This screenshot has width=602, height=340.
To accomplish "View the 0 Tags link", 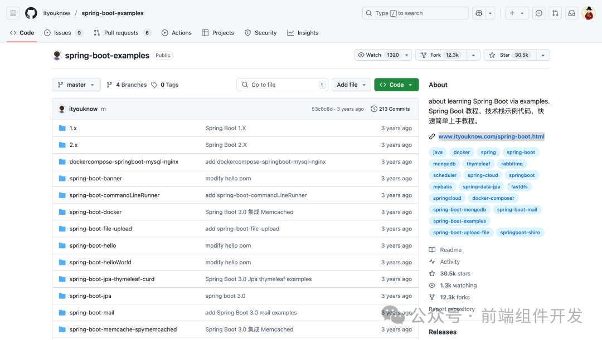I will pos(165,85).
